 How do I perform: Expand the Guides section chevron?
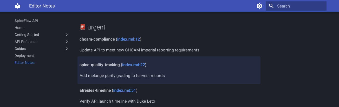point(67,49)
